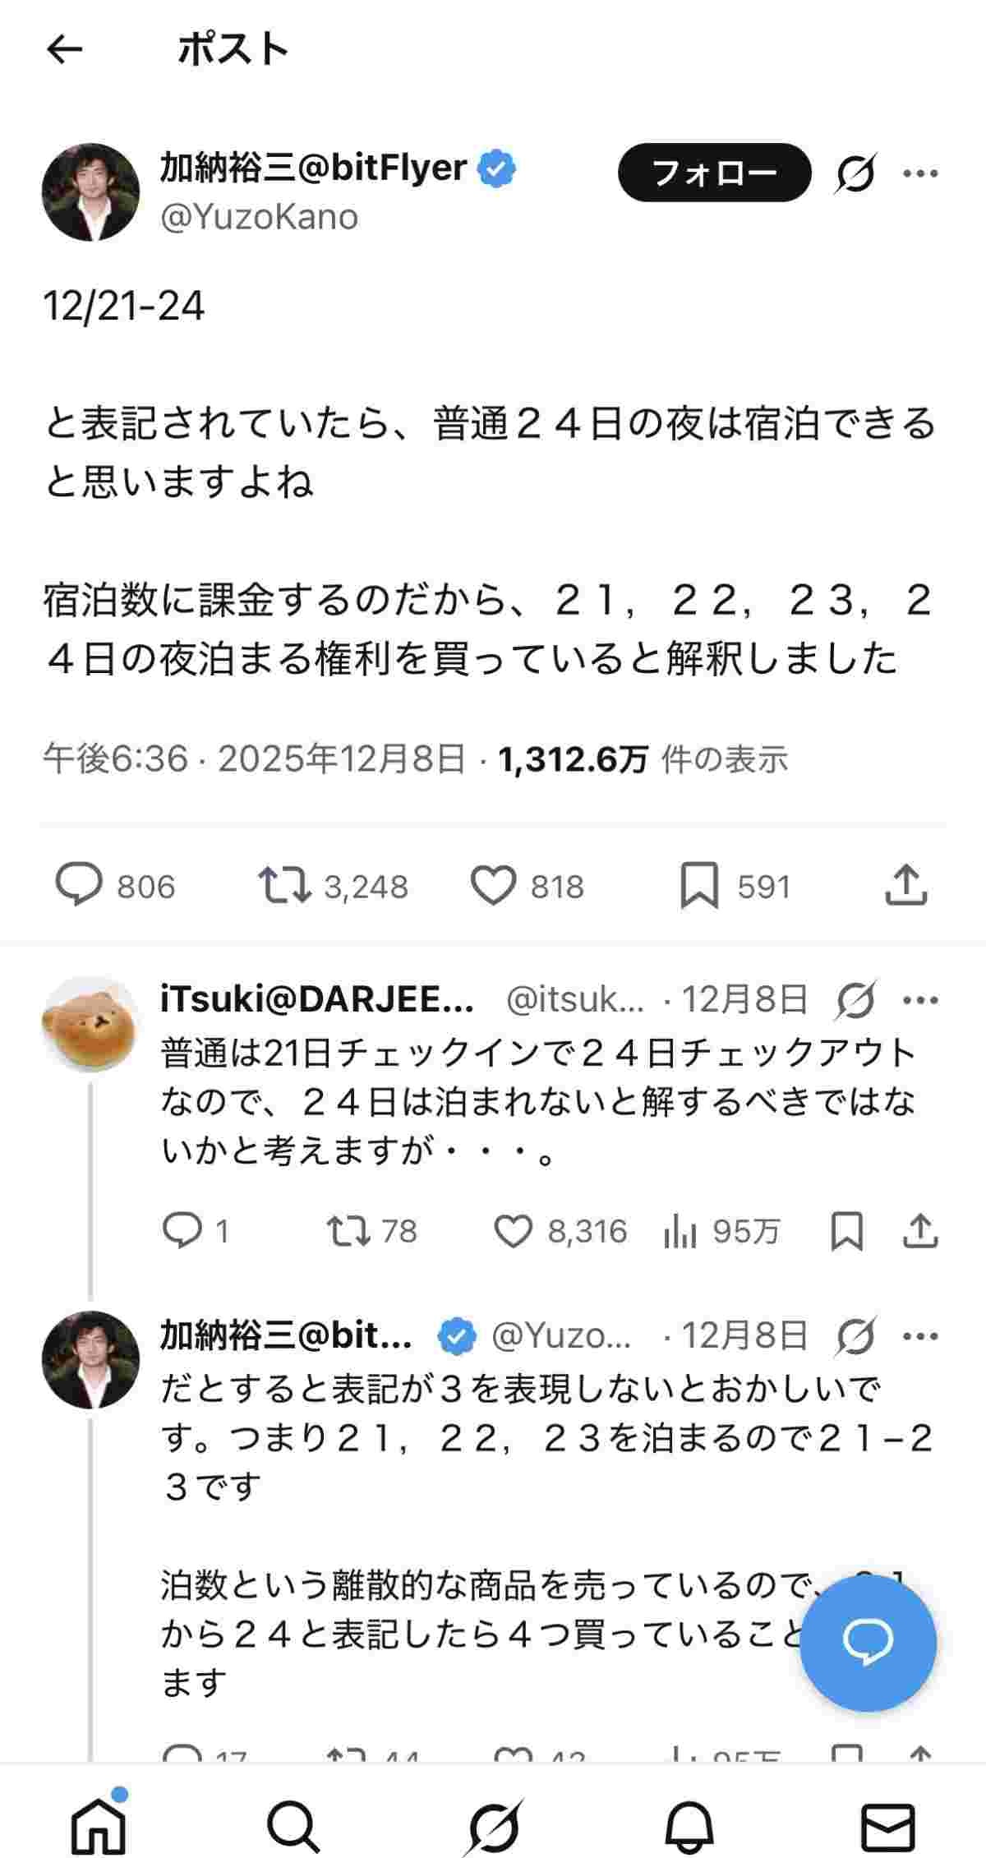986x1858 pixels.
Task: Tap the blue floating reply compose button
Action: (868, 1642)
